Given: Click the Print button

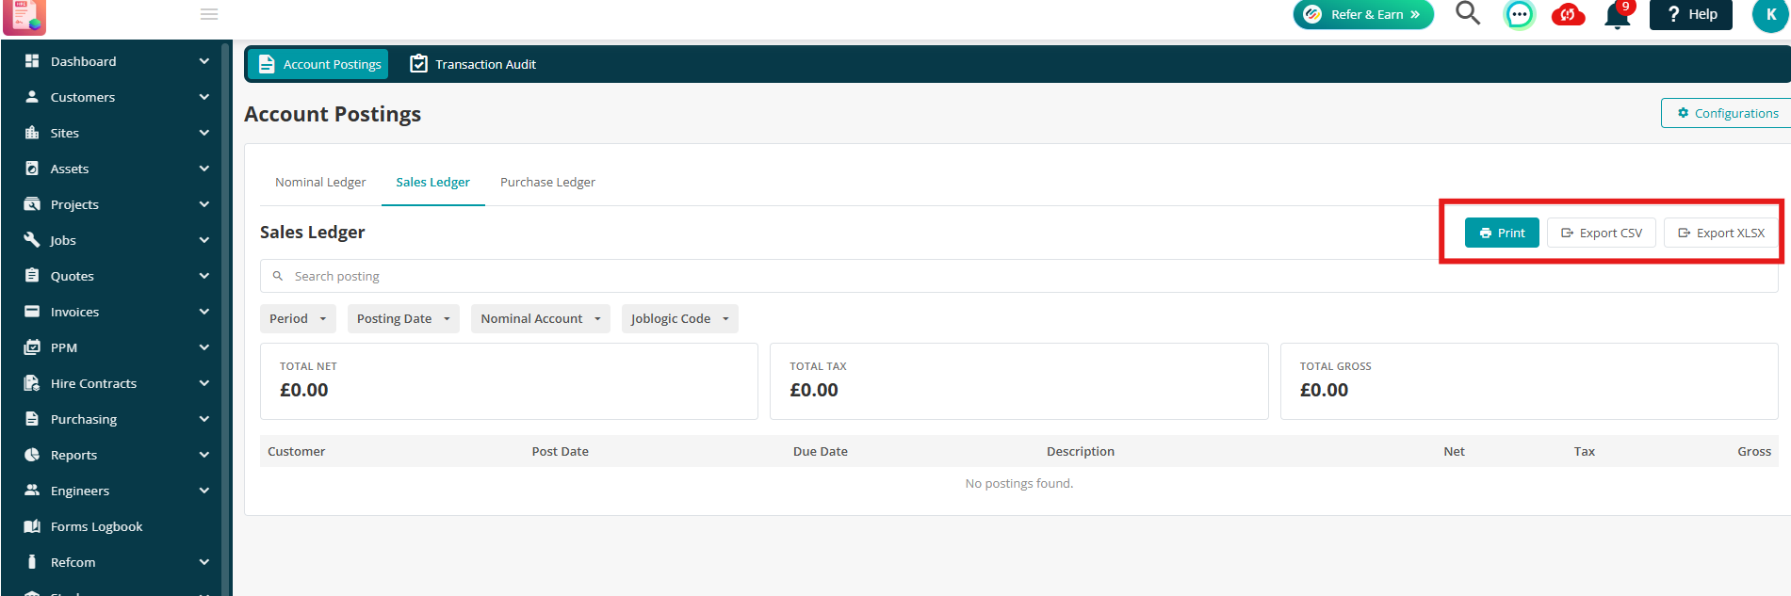Looking at the screenshot, I should click(x=1502, y=233).
